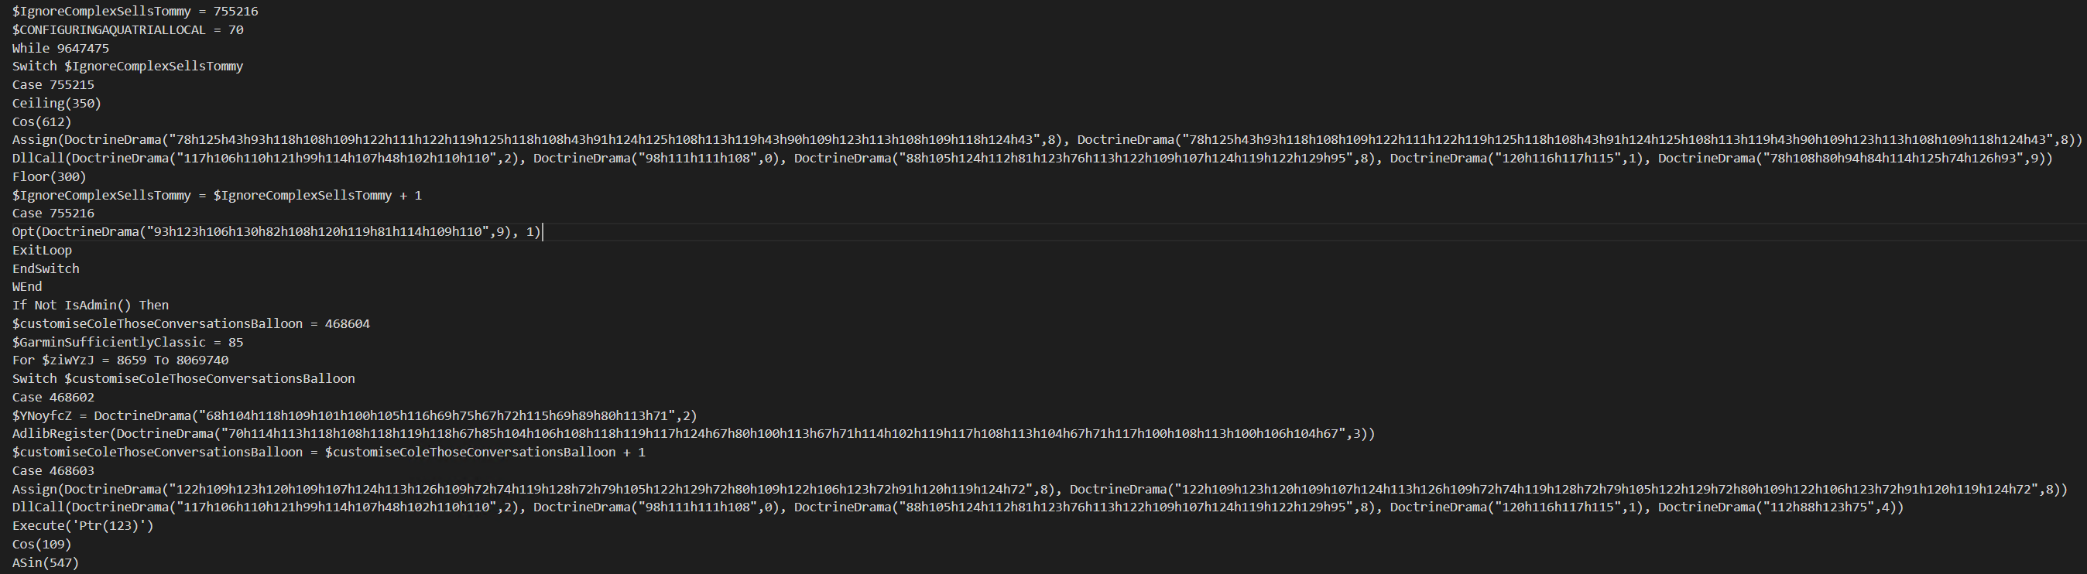This screenshot has height=574, width=2087.
Task: Place cursor on $CONFIGURINGAQUATRIALLOCAL = 70 line
Action: (x=127, y=30)
